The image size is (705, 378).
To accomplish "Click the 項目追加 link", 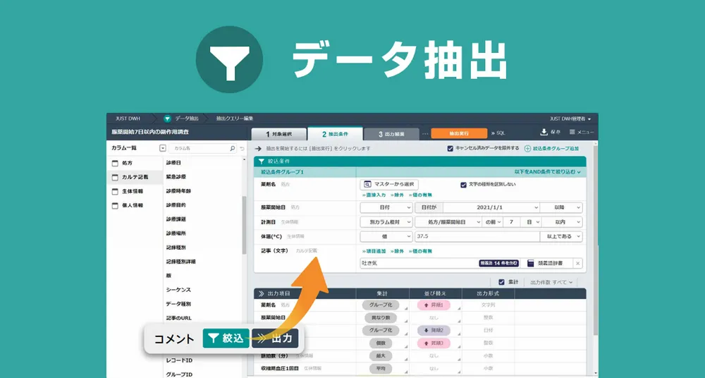I will tap(374, 252).
